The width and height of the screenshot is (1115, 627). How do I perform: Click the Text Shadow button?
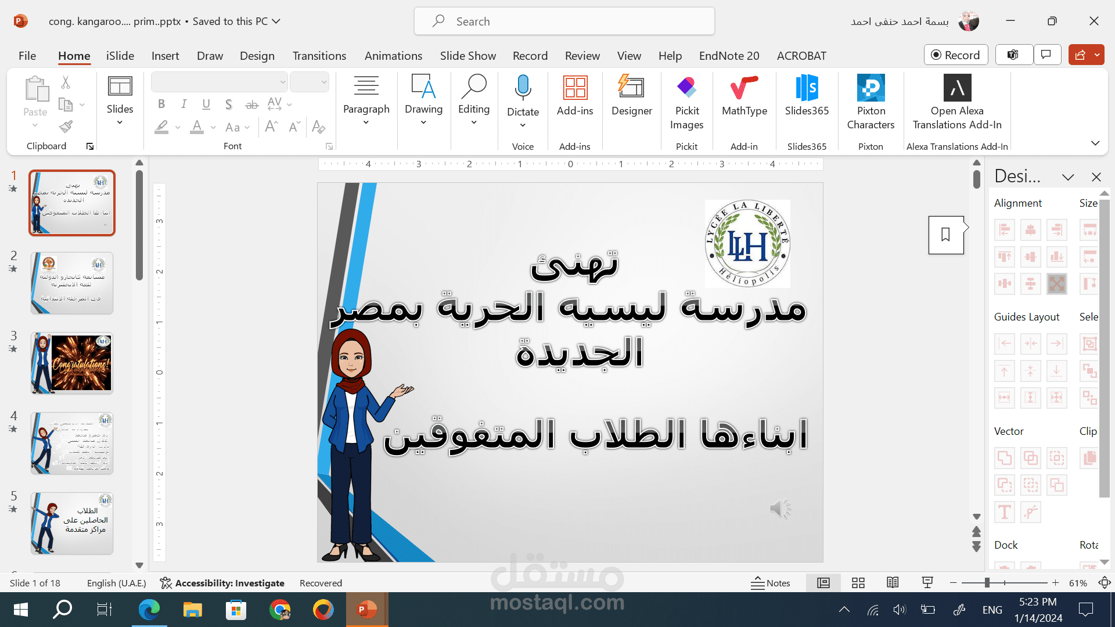[229, 105]
